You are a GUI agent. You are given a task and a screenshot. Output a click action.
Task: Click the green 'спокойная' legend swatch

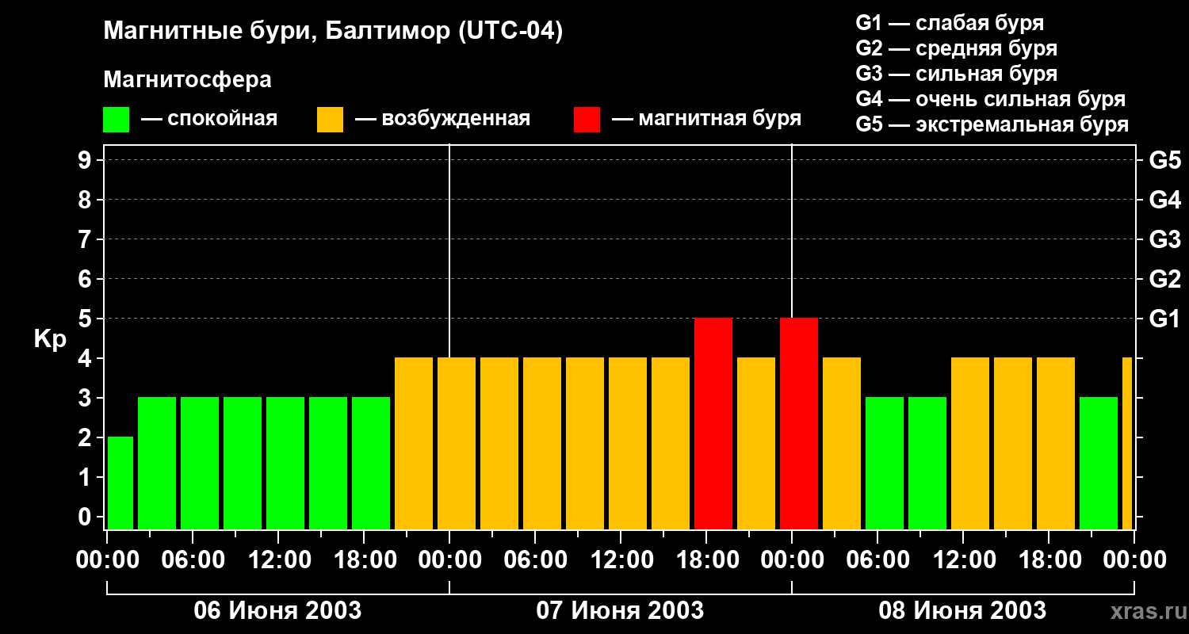[x=116, y=120]
